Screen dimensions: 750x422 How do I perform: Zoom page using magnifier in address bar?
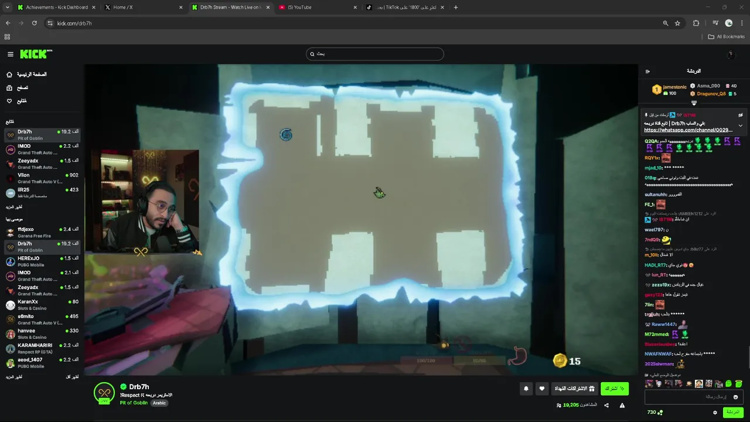(x=665, y=23)
